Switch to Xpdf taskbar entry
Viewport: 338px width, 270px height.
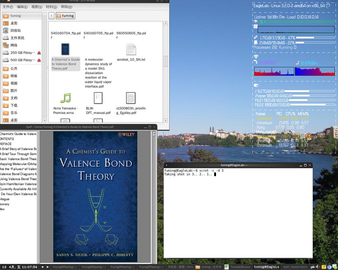295,267
